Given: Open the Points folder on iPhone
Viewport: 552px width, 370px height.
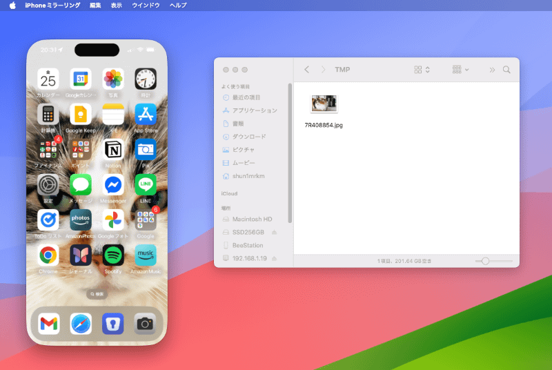Looking at the screenshot, I should (81, 150).
